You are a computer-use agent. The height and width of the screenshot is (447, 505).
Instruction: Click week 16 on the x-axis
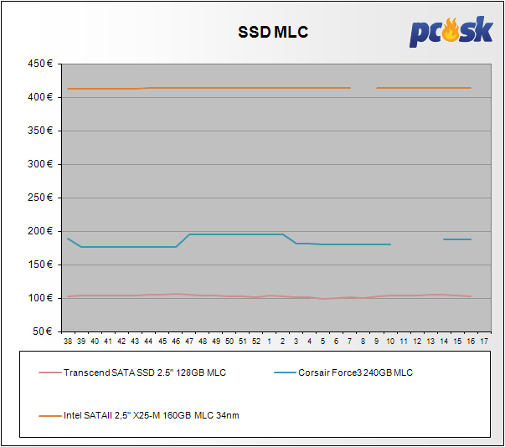pos(471,342)
